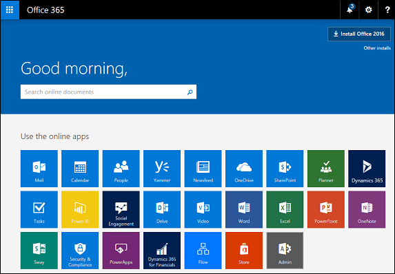Open the Sway tile
395x274 pixels.
click(x=39, y=251)
